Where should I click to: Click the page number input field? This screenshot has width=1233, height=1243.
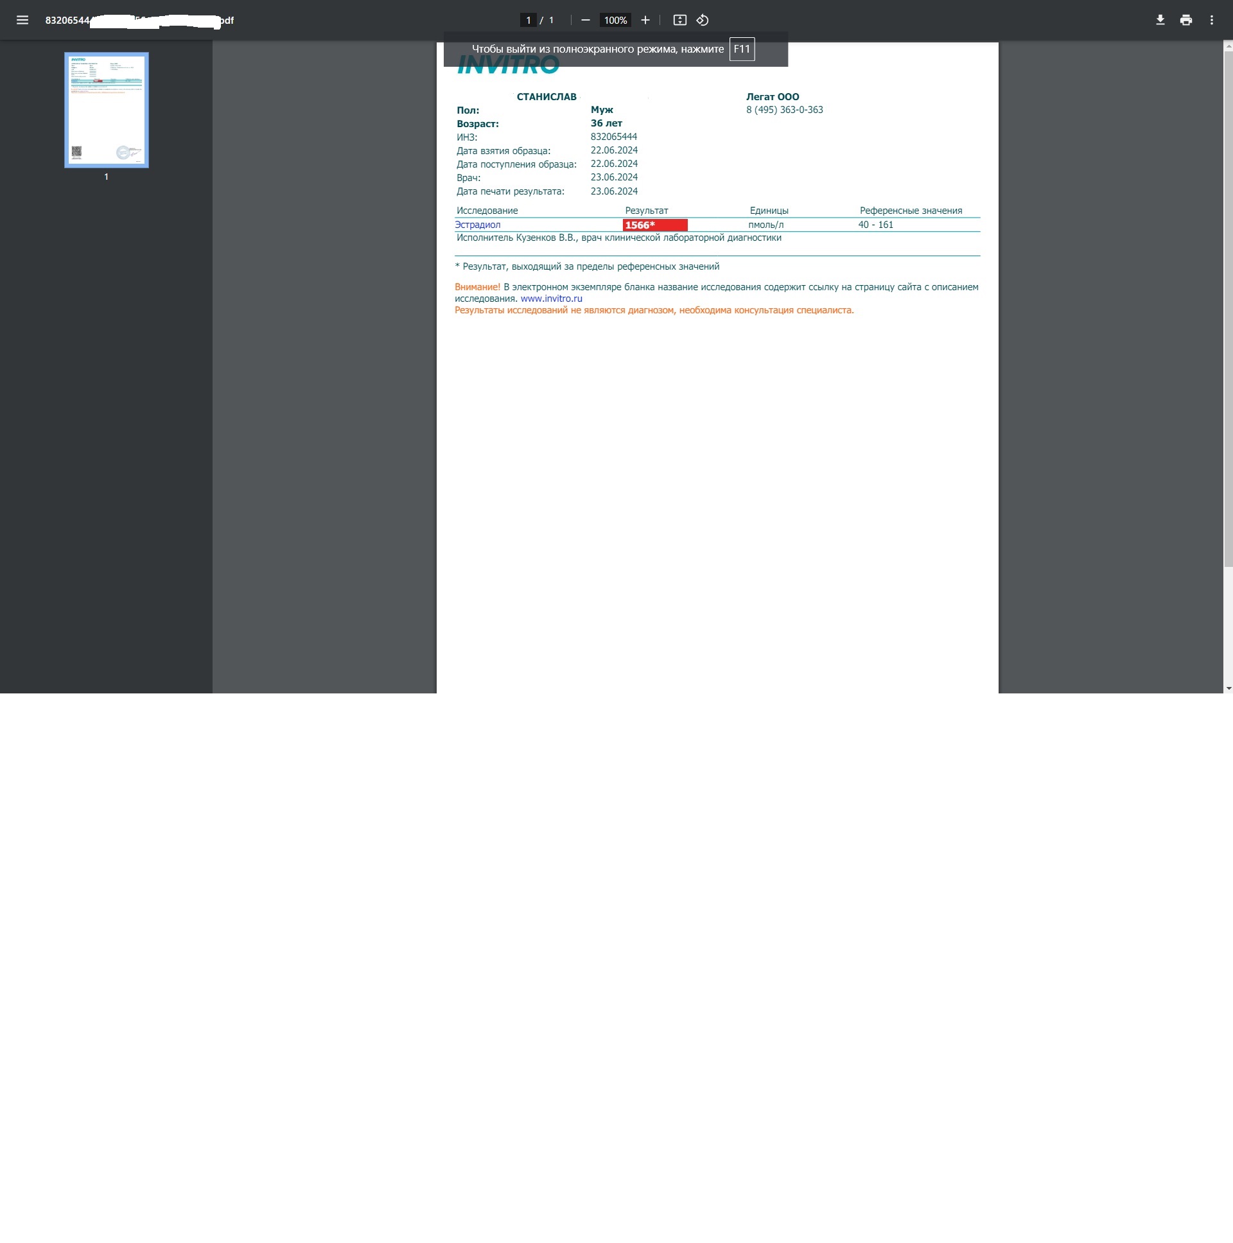click(528, 20)
